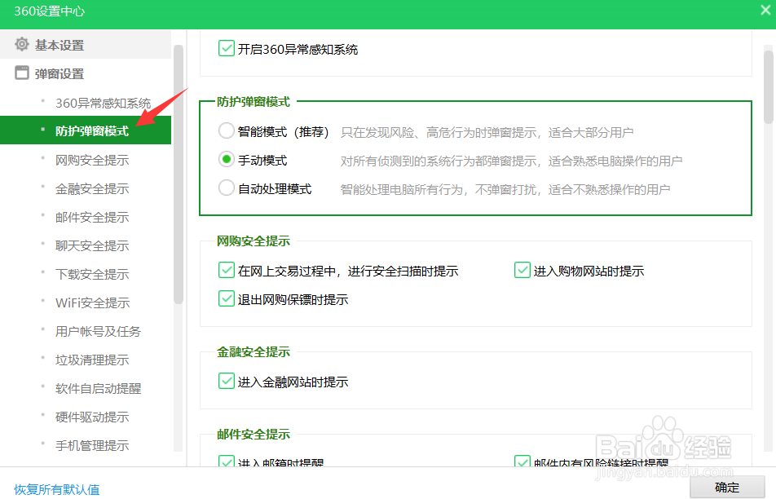Viewport: 776px width, 499px height.
Task: Select 防护弹窗模式 sidebar item
Action: click(x=86, y=130)
